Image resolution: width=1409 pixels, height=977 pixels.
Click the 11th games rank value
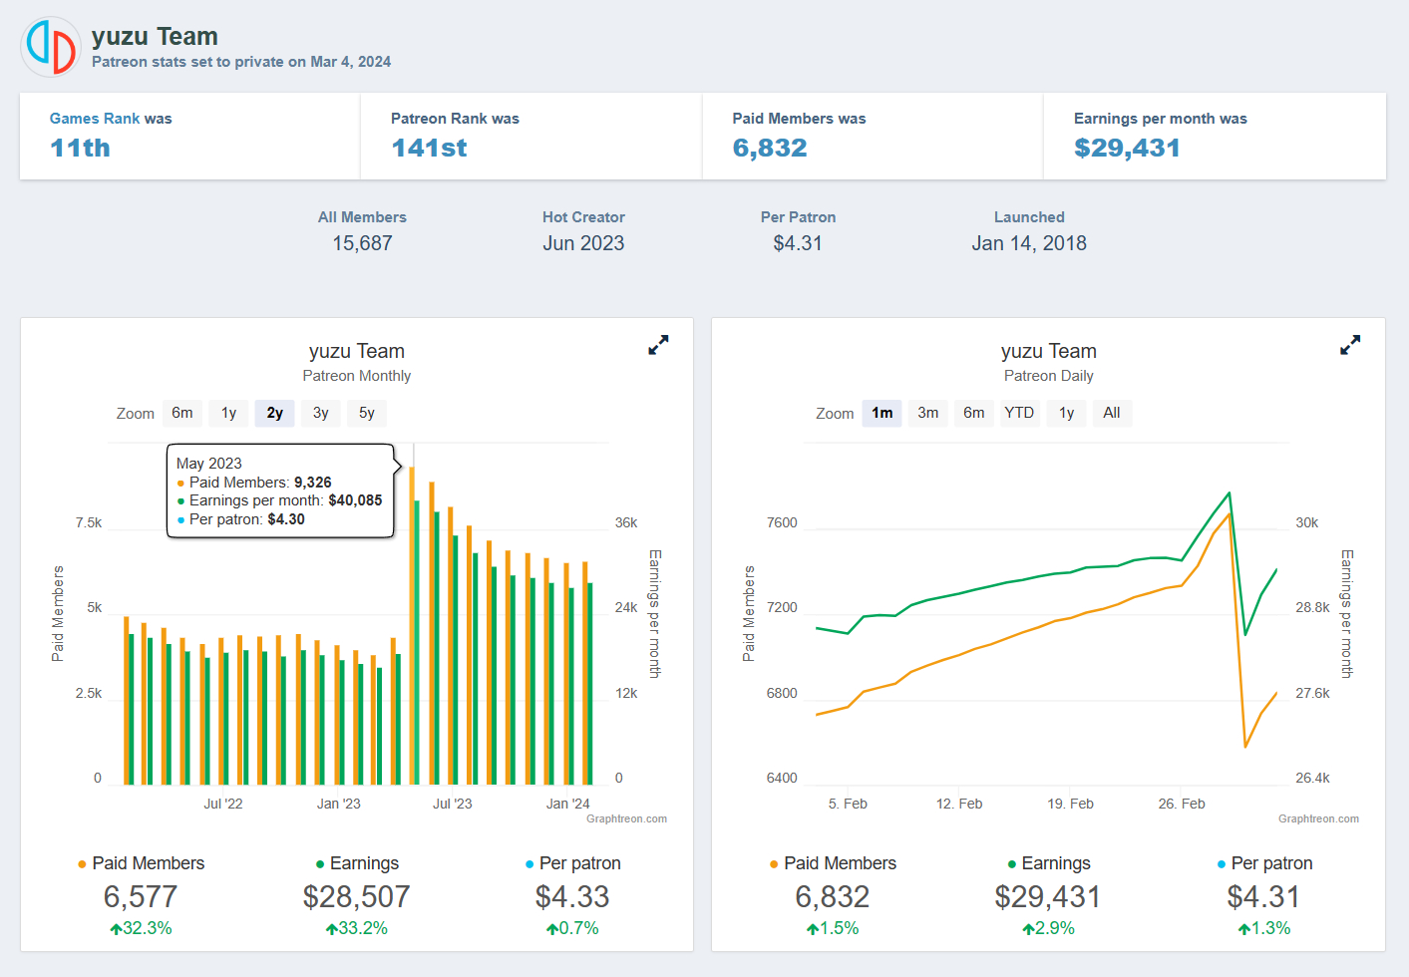tap(81, 148)
